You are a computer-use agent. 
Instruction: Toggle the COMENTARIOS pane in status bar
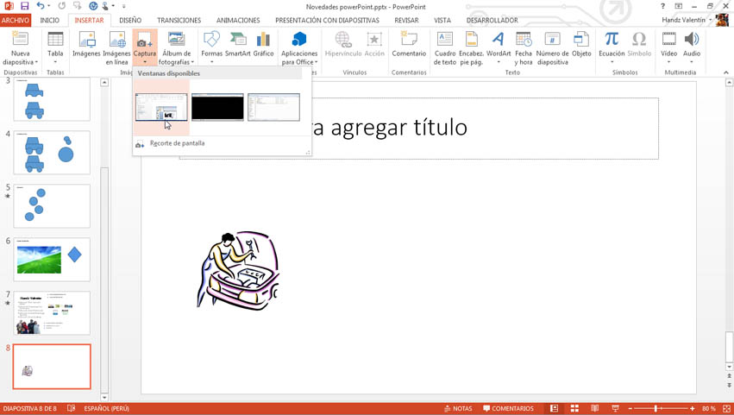(508, 408)
